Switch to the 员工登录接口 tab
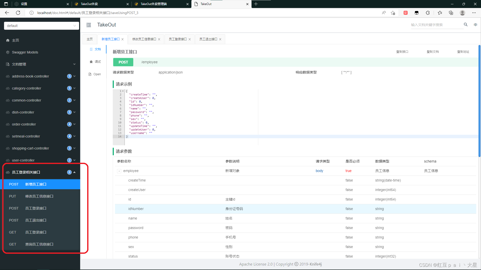 (177, 39)
